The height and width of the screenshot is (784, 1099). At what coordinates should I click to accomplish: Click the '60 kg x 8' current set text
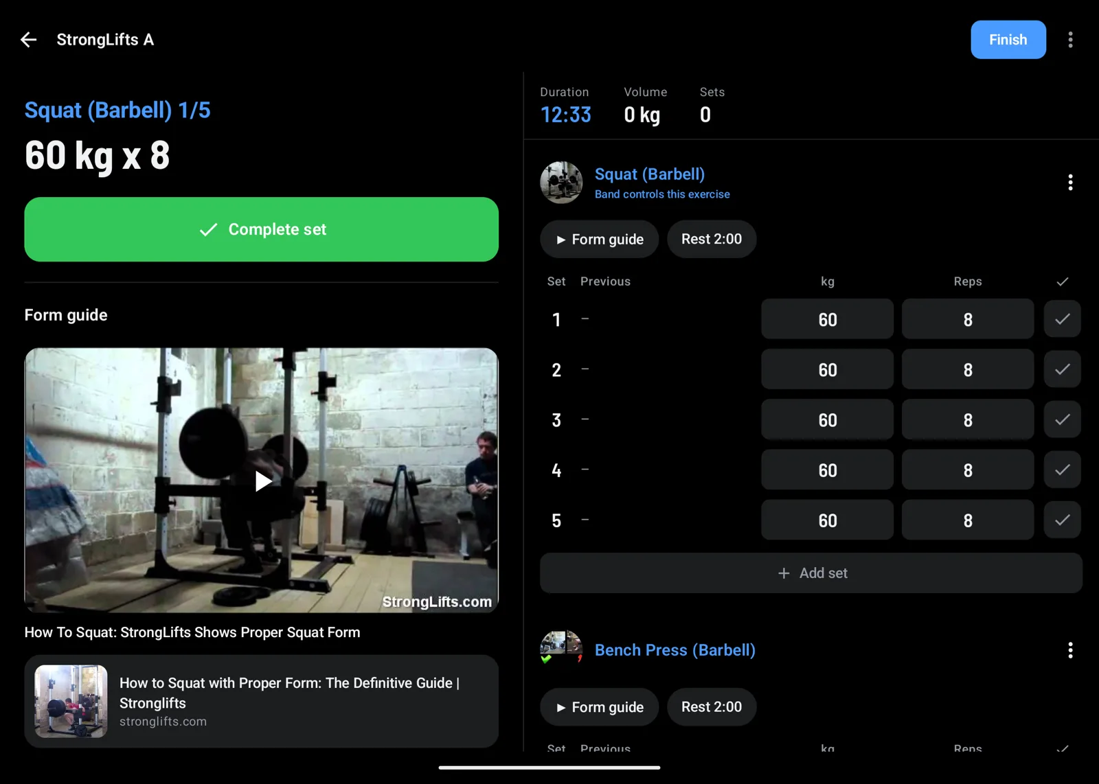97,156
